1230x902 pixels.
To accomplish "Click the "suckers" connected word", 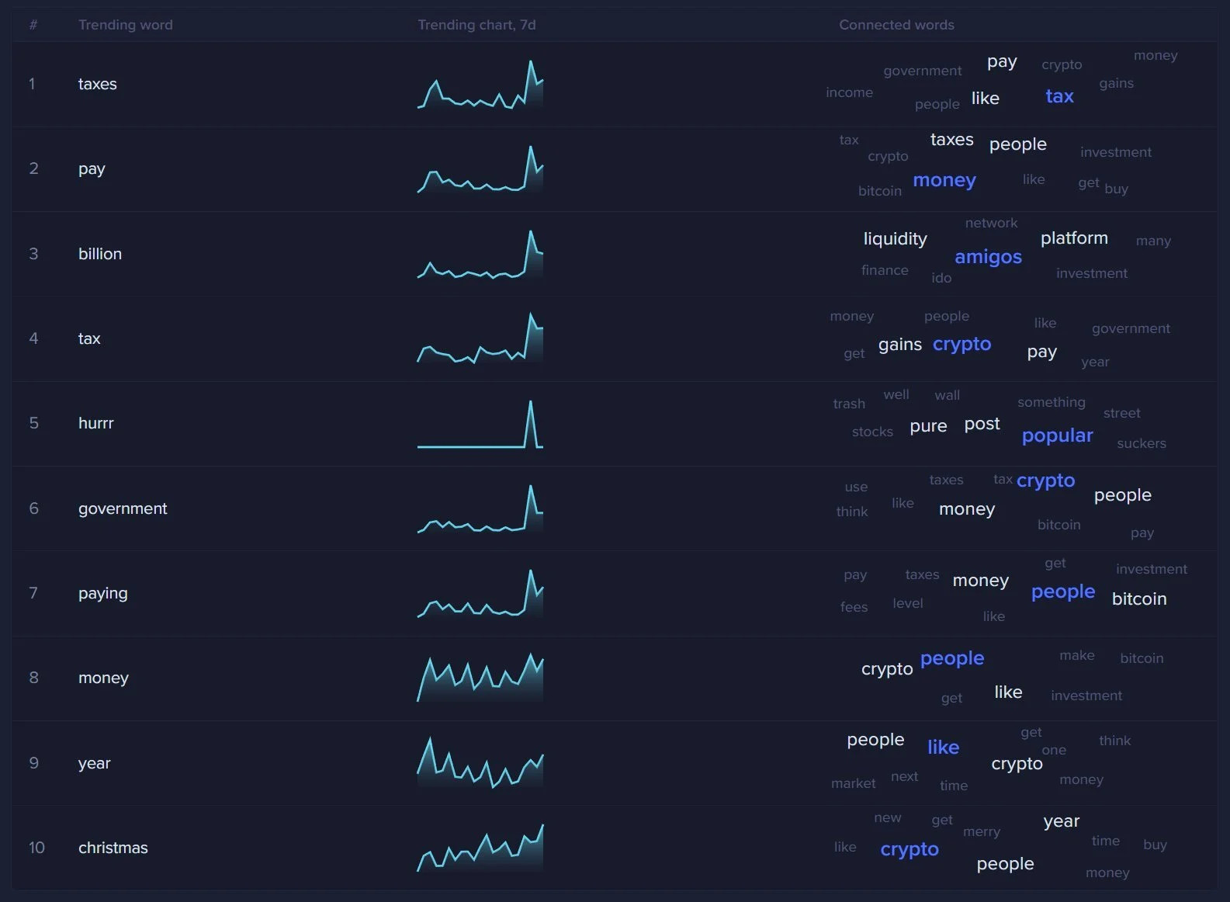I will tap(1141, 444).
